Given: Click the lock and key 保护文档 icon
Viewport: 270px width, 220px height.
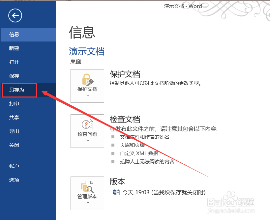Looking at the screenshot, I should point(88,80).
